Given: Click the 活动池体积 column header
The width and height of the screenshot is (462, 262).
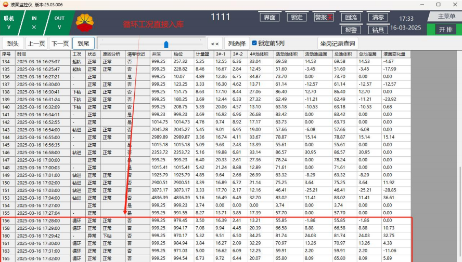Looking at the screenshot, I should [x=288, y=54].
